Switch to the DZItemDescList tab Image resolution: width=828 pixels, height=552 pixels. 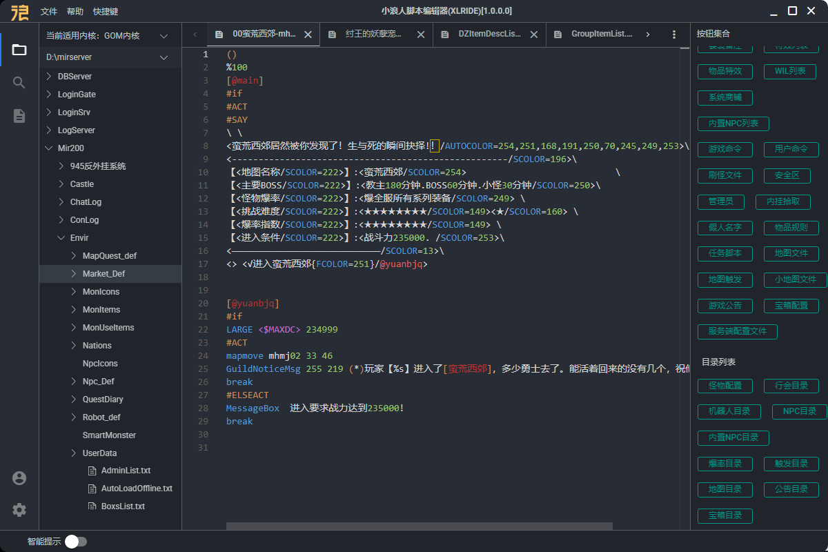(489, 34)
